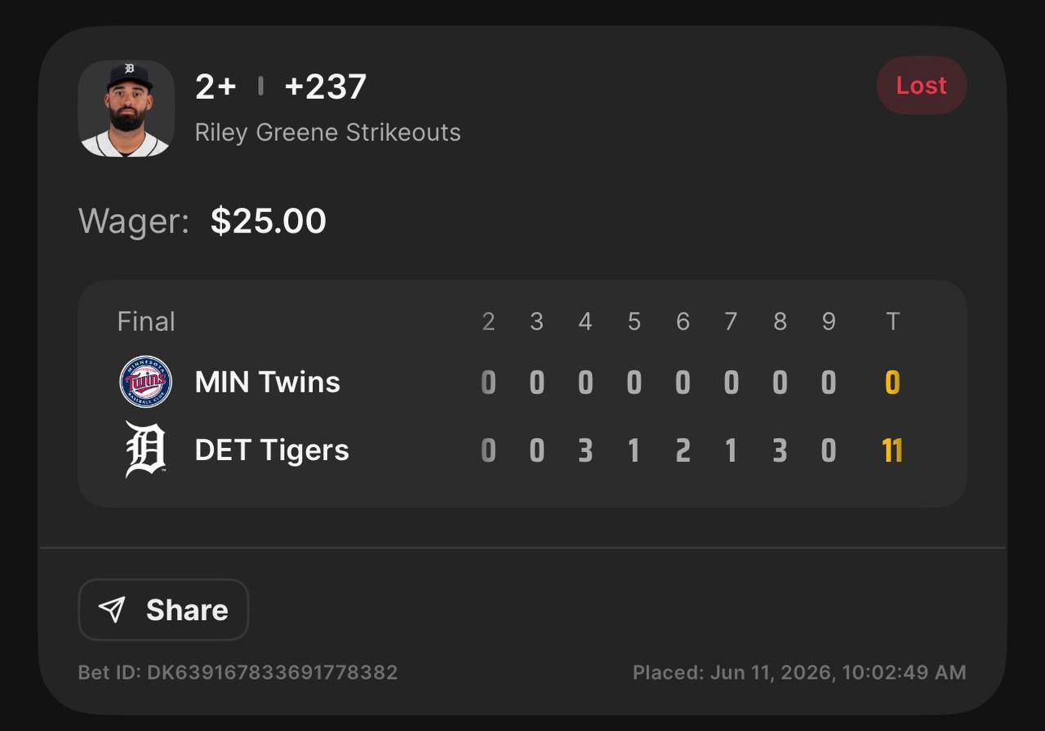Click the T totals column header

point(892,321)
